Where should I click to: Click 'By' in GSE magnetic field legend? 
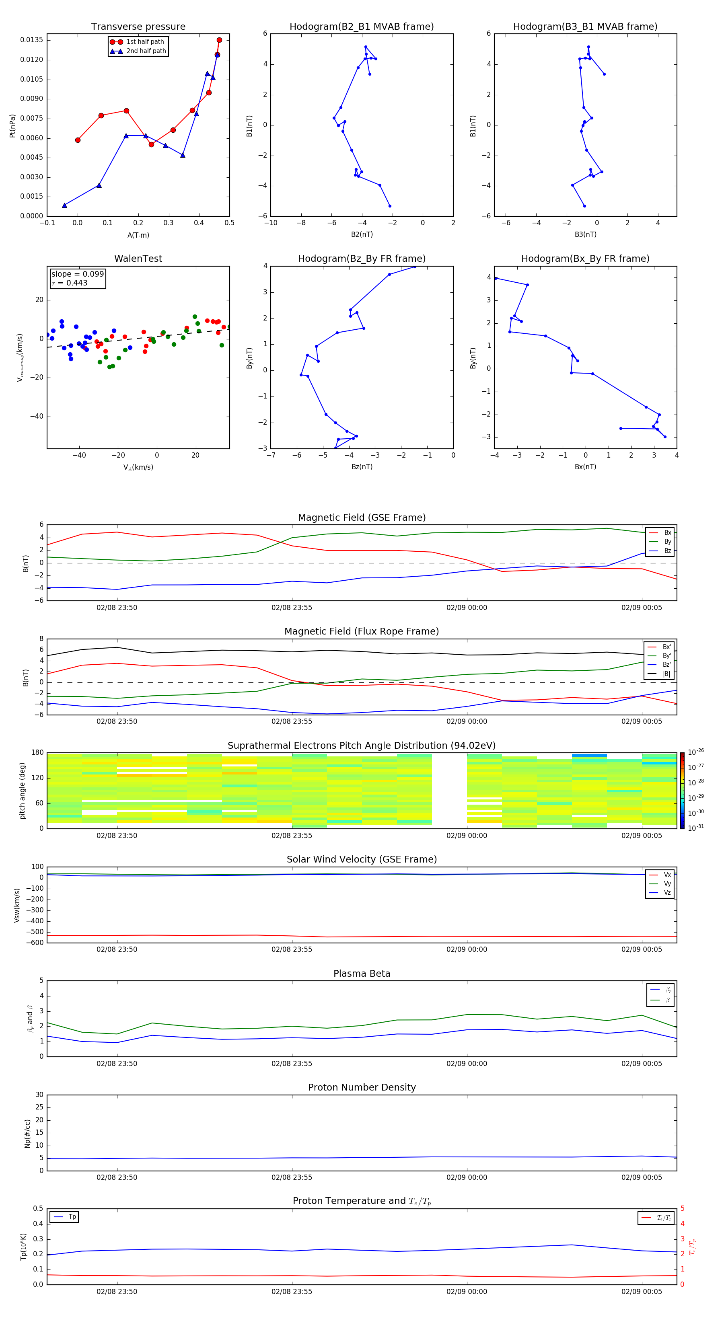[x=660, y=541]
